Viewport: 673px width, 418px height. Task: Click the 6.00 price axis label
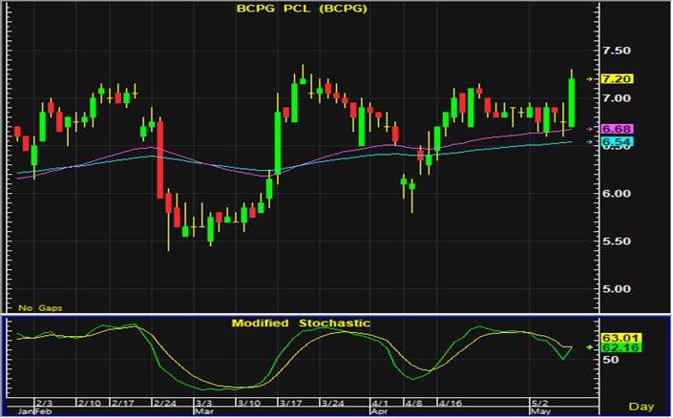[617, 194]
